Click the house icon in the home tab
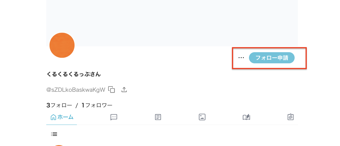This screenshot has width=340, height=146. coord(53,117)
